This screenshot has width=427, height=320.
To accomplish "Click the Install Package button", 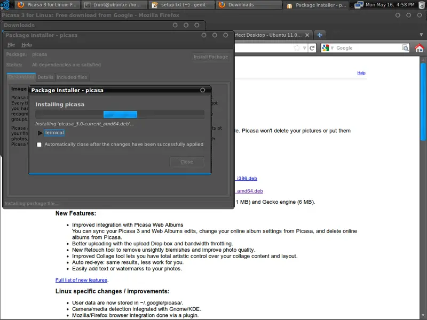I will coord(211,57).
